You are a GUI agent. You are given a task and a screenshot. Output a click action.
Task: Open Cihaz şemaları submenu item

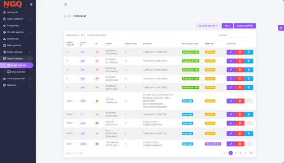[17, 72]
